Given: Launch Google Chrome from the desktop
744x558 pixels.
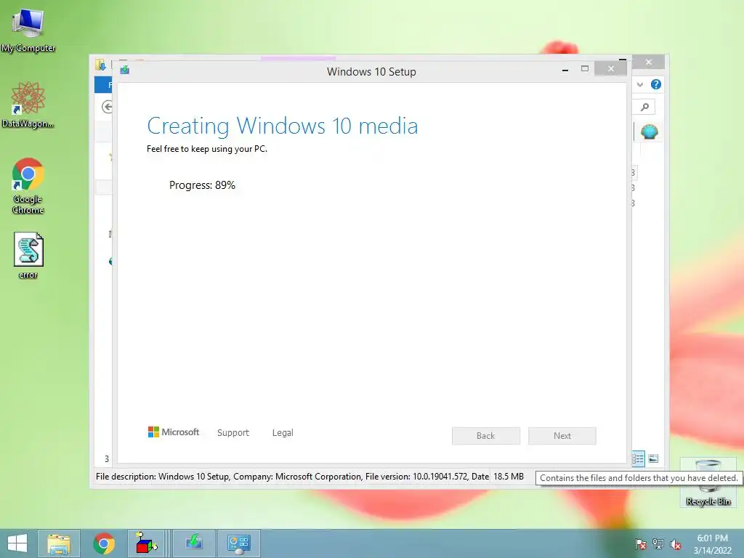Looking at the screenshot, I should pyautogui.click(x=28, y=185).
